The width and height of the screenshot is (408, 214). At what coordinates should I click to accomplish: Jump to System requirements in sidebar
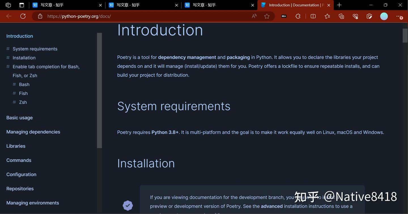(x=35, y=49)
